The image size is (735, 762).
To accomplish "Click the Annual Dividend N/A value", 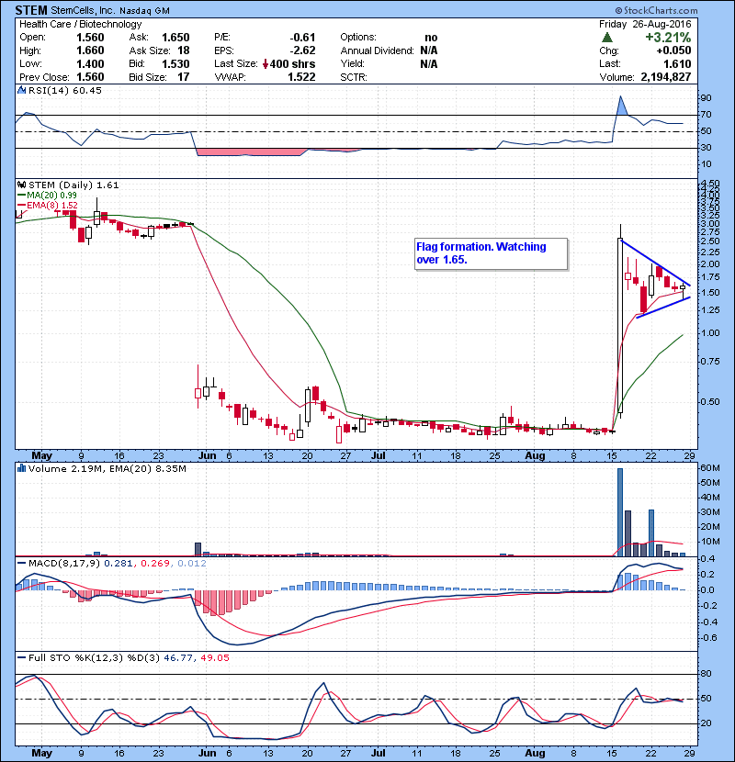I will pos(428,50).
